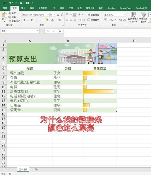This screenshot has height=176, width=151.
Task: Click Merge & Center (跨欄置中)
Action: pos(93,20)
